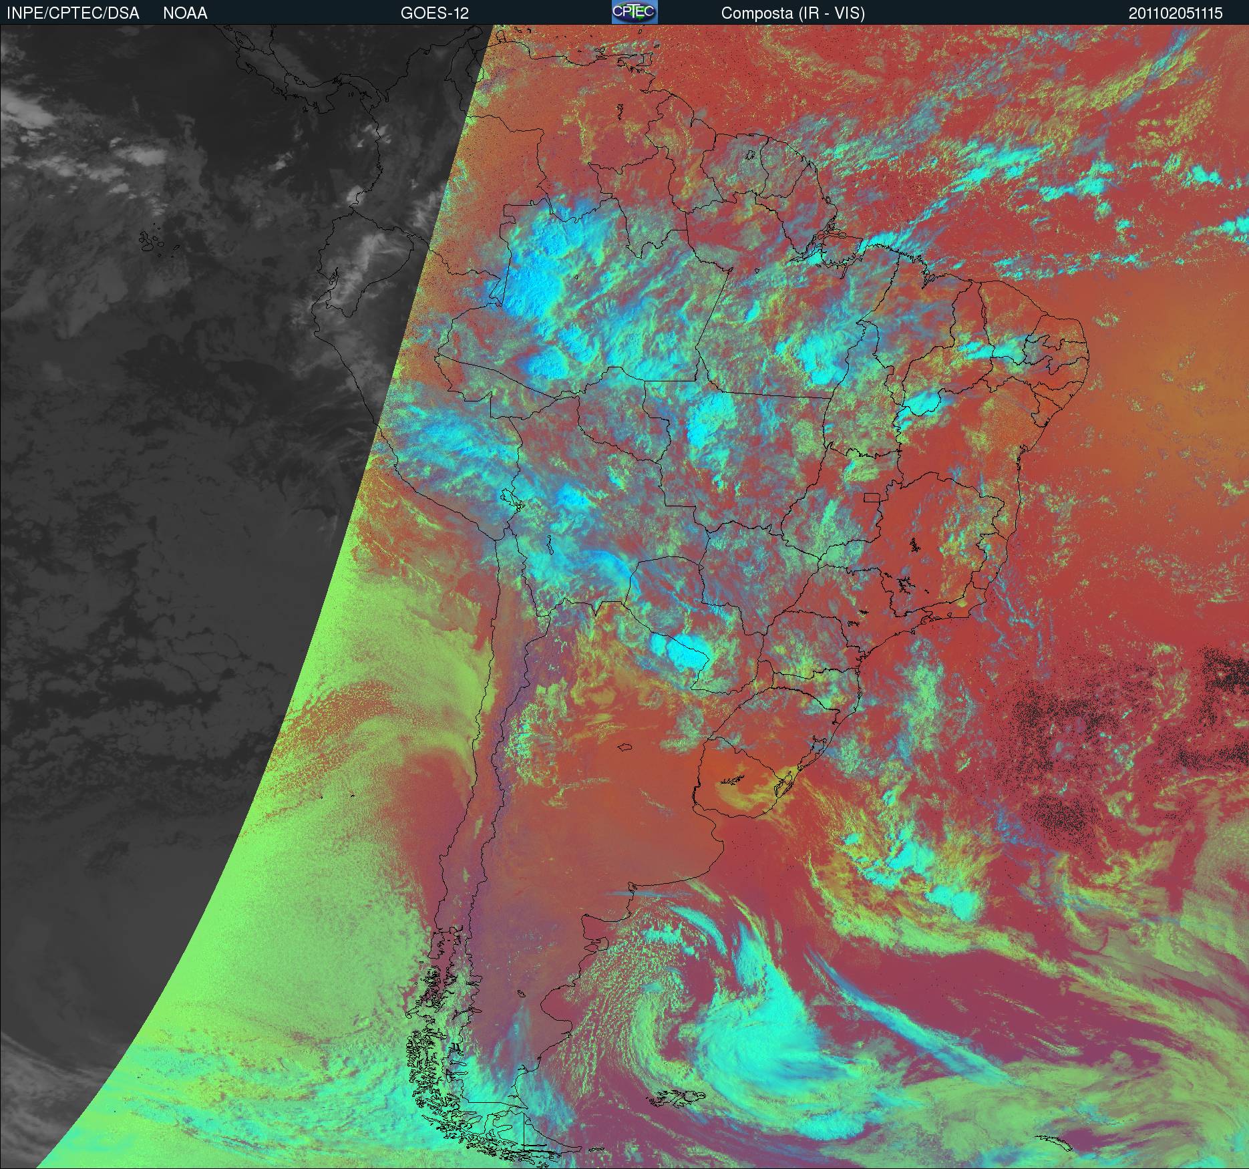1249x1169 pixels.
Task: Click the GOES-12 satellite label
Action: tap(434, 13)
